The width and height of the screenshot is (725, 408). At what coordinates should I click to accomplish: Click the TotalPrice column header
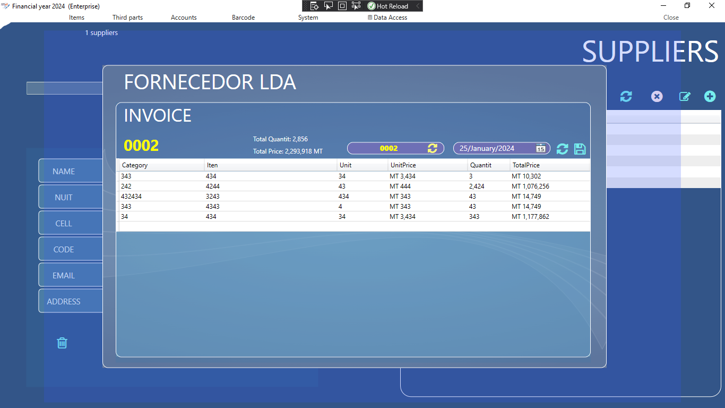click(549, 165)
